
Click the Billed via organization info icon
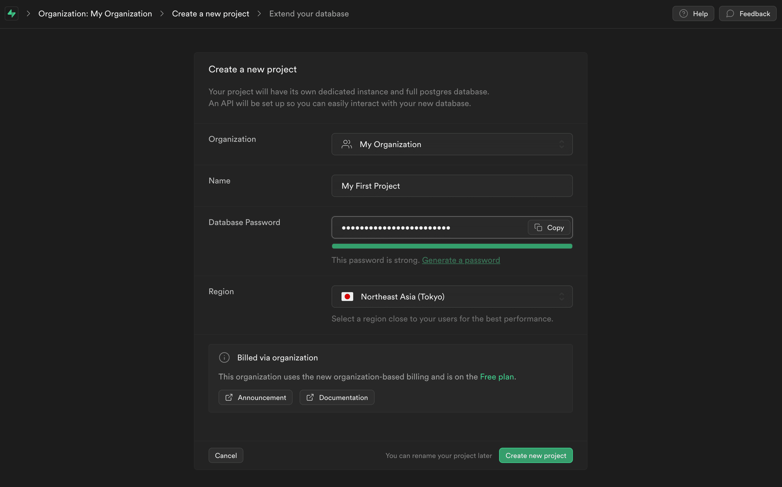click(224, 357)
